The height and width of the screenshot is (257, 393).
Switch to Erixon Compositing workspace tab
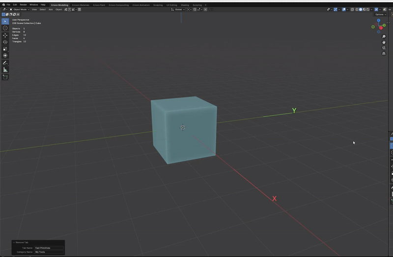pos(119,5)
